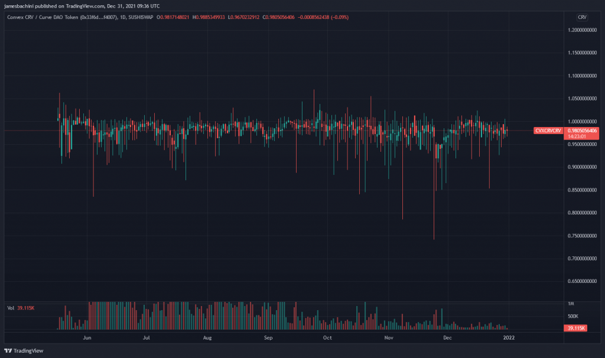Image resolution: width=605 pixels, height=358 pixels.
Task: Click the current price label 0.9805056406 on the axis
Action: tap(582, 131)
